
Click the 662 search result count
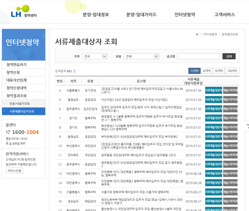pos(69,71)
